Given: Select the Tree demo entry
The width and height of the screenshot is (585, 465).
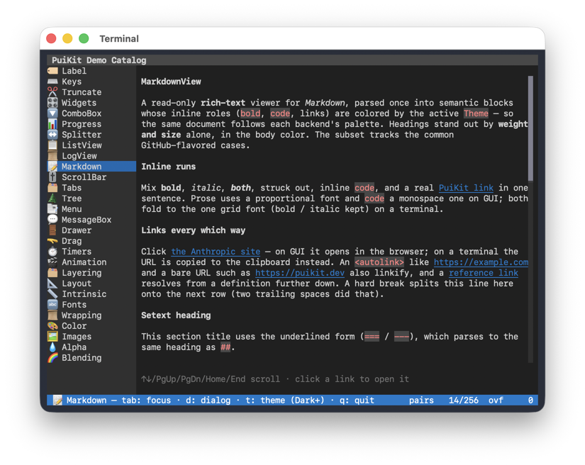Looking at the screenshot, I should pyautogui.click(x=91, y=198).
